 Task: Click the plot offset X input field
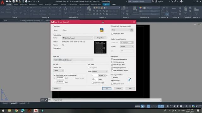(60, 78)
